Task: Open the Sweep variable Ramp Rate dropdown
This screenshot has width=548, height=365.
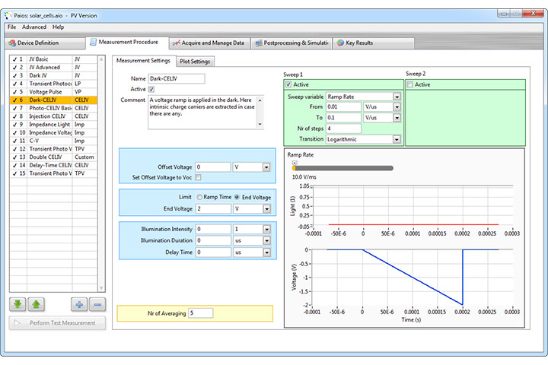Action: 397,97
